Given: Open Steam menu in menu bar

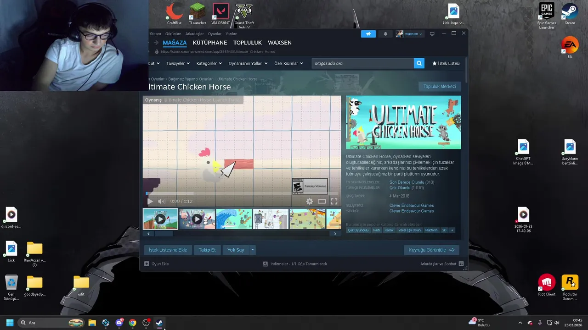Looking at the screenshot, I should tap(155, 34).
